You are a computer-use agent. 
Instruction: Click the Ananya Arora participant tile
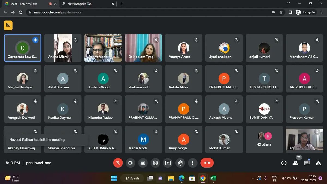click(184, 48)
